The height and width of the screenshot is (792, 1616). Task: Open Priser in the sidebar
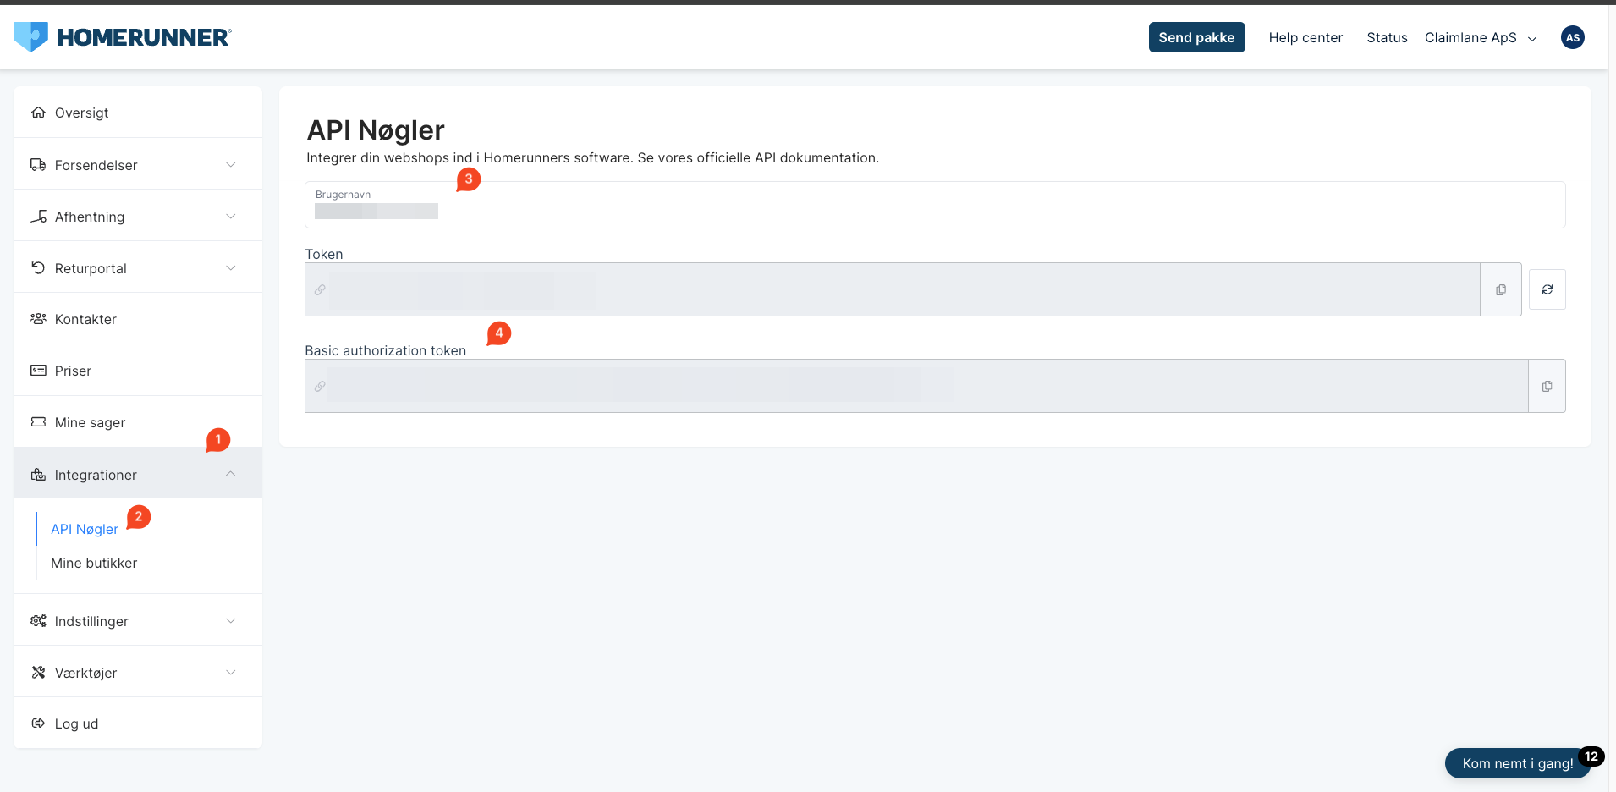[x=138, y=371]
